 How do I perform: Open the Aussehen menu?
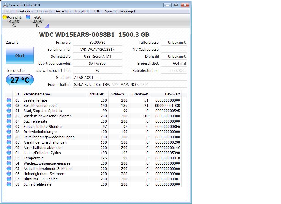tap(63, 11)
